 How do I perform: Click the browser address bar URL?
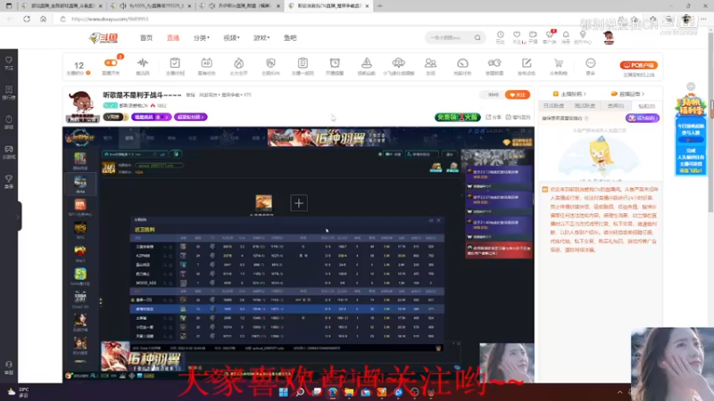110,19
